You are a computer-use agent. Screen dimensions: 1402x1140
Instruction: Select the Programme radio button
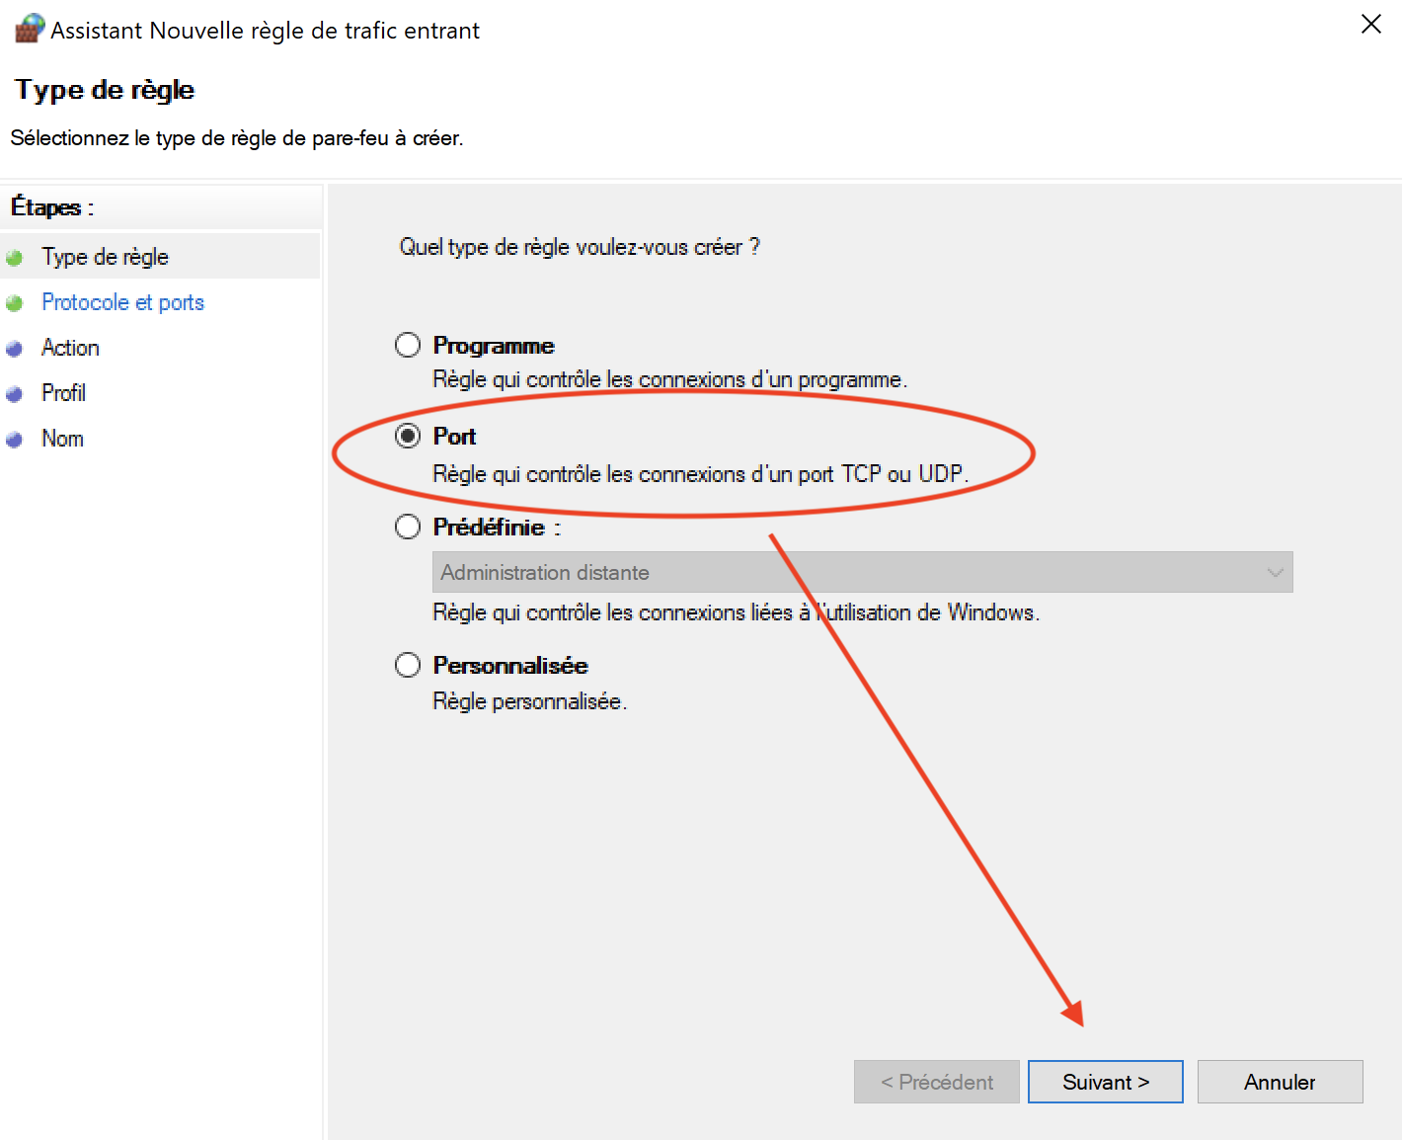pos(408,345)
